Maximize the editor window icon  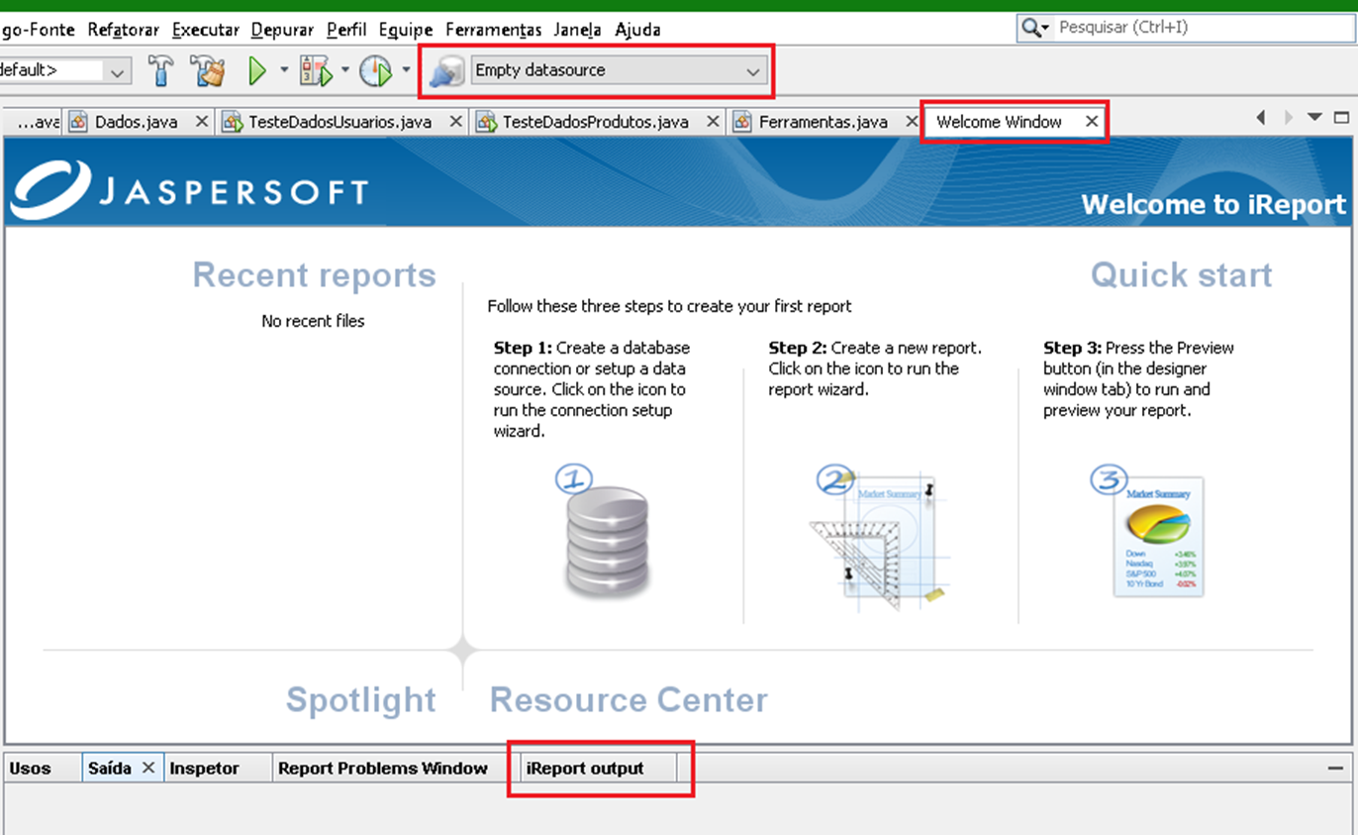[x=1342, y=118]
